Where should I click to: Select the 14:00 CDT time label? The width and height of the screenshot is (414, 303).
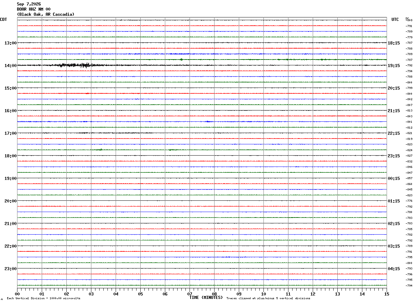[x=10, y=66]
